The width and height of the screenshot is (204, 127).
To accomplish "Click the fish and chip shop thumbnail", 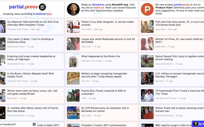I will 147,26.
